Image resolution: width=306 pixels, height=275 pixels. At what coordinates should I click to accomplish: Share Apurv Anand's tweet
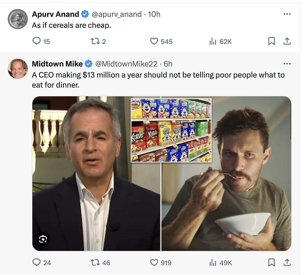[287, 41]
